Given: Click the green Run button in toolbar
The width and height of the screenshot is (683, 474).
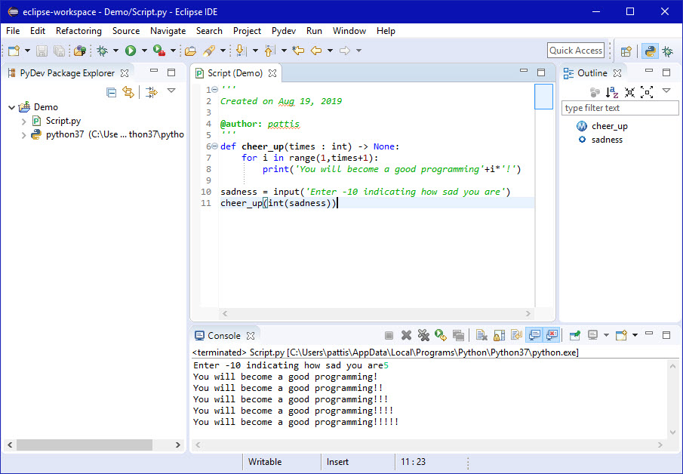Looking at the screenshot, I should click(131, 51).
